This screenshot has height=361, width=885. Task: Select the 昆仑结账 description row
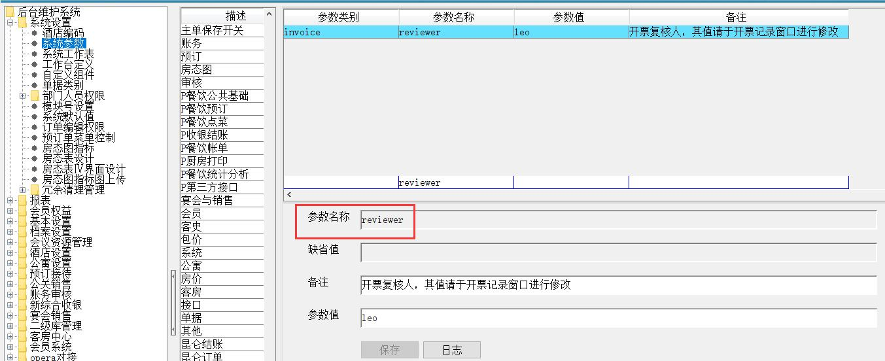[222, 345]
